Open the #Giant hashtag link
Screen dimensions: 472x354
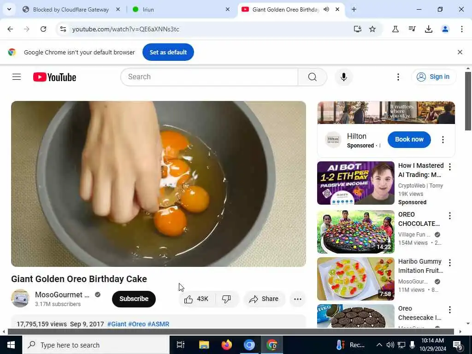point(117,324)
